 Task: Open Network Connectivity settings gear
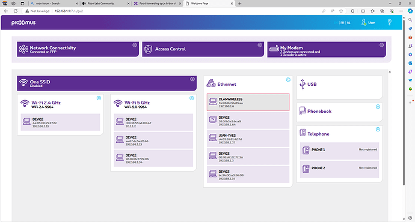(x=135, y=45)
